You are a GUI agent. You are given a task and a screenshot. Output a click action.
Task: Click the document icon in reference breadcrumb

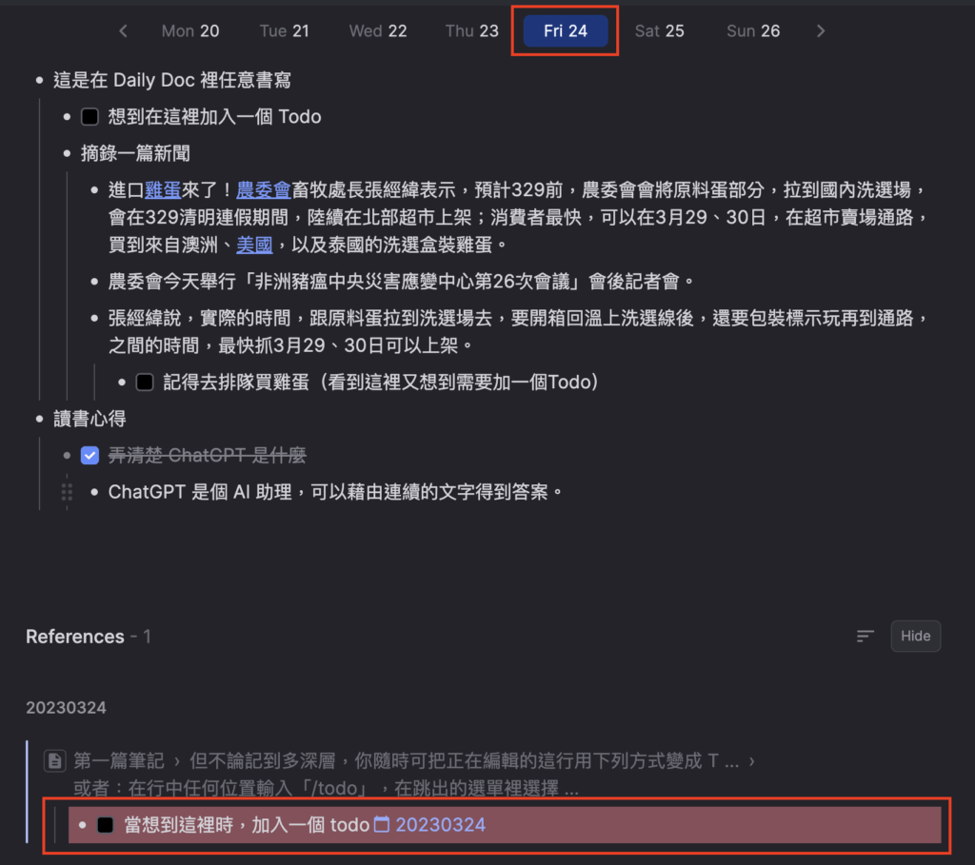tap(55, 760)
